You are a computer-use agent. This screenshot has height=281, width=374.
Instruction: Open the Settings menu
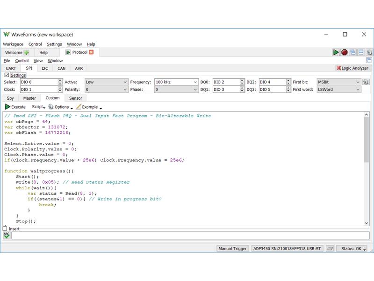54,44
